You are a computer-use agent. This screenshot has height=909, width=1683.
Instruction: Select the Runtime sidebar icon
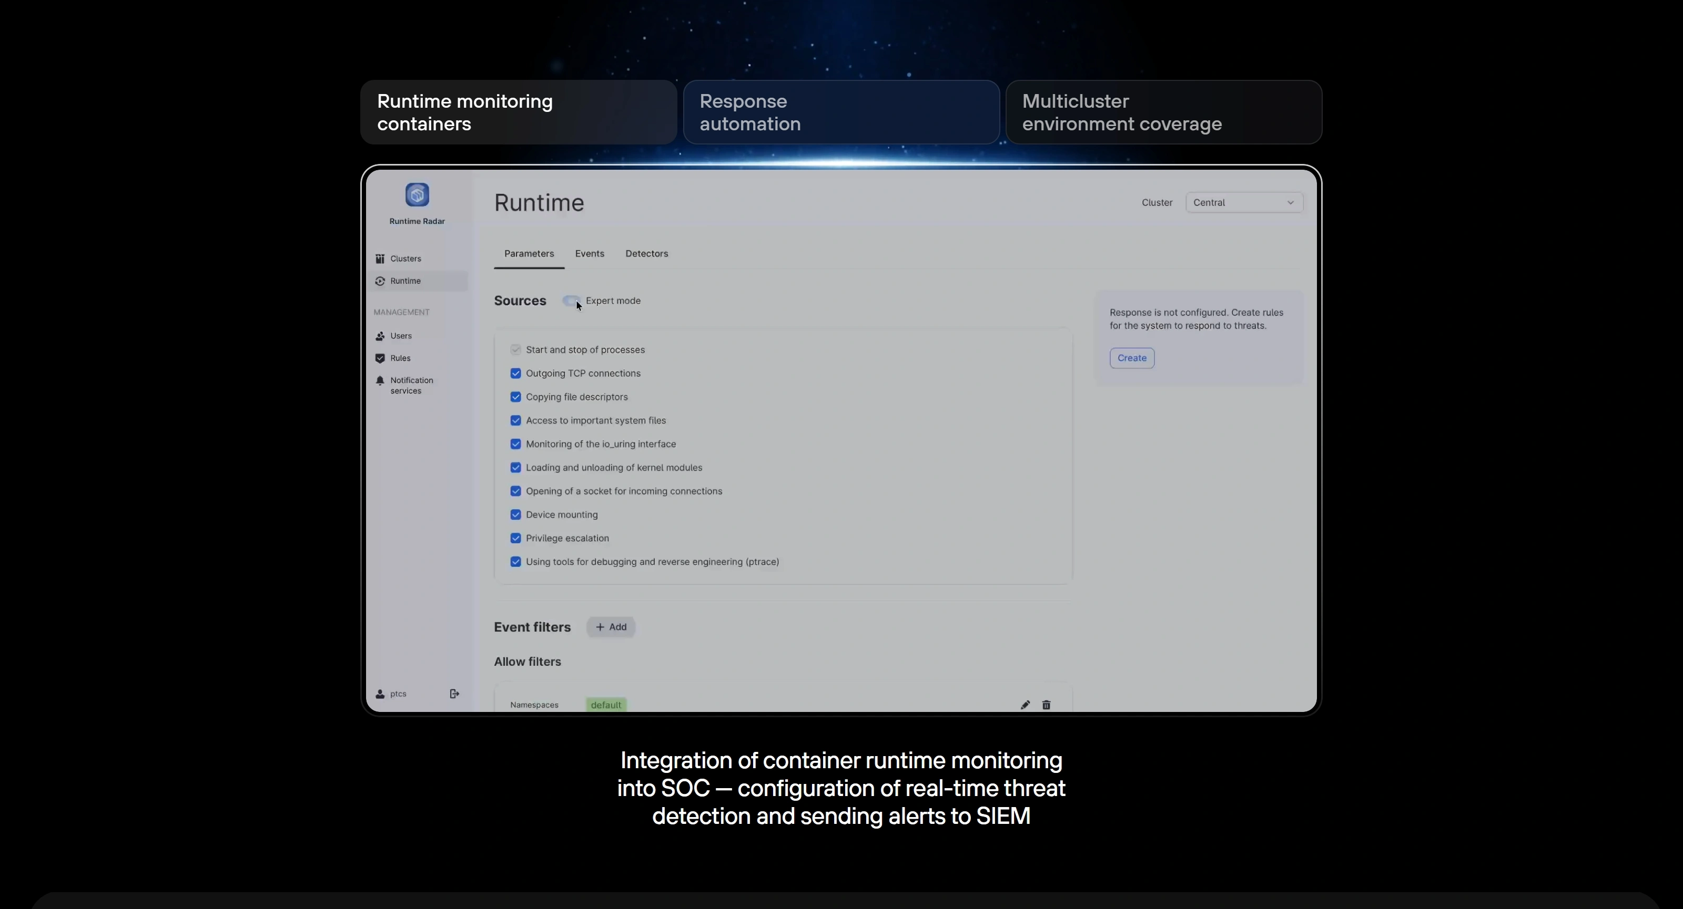tap(380, 281)
